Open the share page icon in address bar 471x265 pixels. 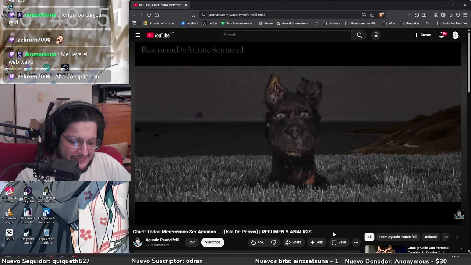372,15
